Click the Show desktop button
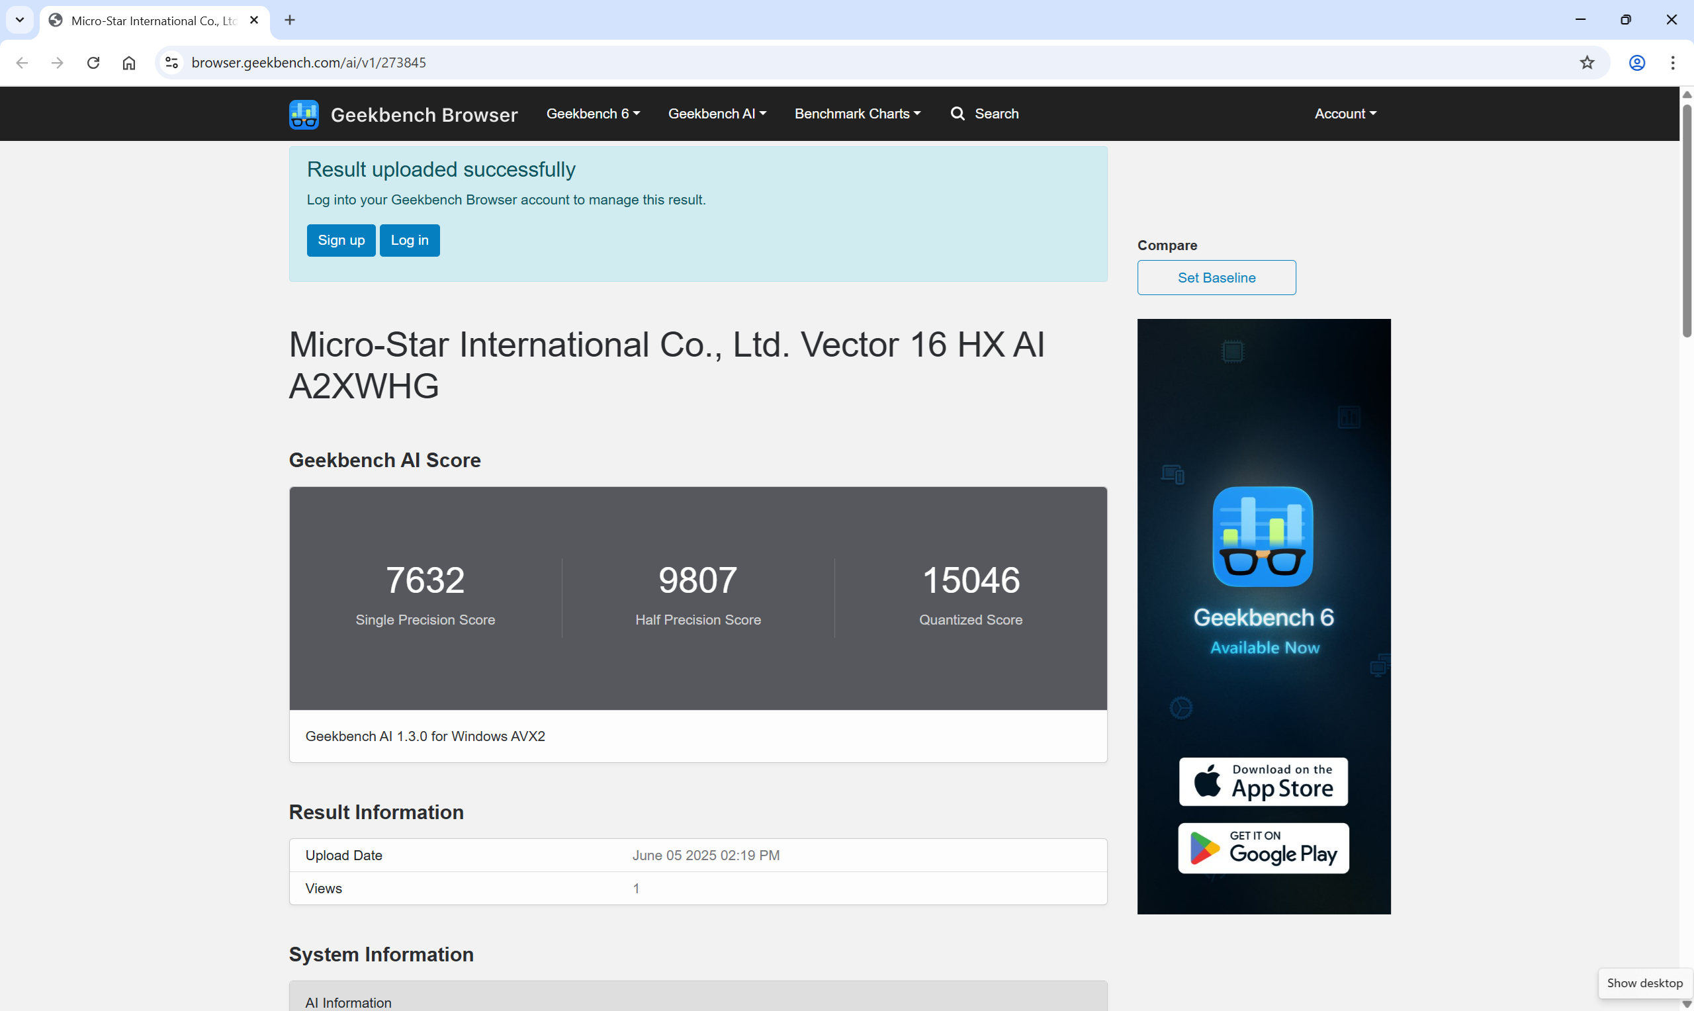This screenshot has width=1694, height=1011. (1645, 983)
